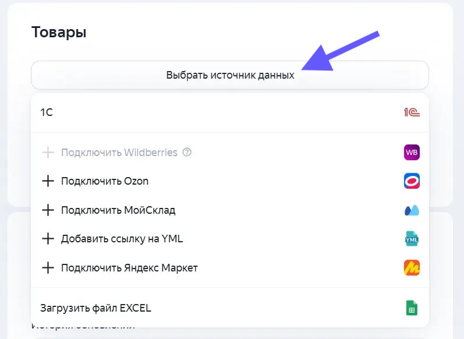
Task: Click plus icon beside YML link
Action: pos(48,239)
